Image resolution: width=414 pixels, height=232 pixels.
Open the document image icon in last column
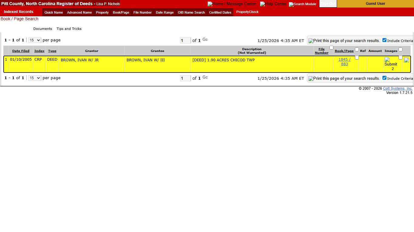pos(406,60)
